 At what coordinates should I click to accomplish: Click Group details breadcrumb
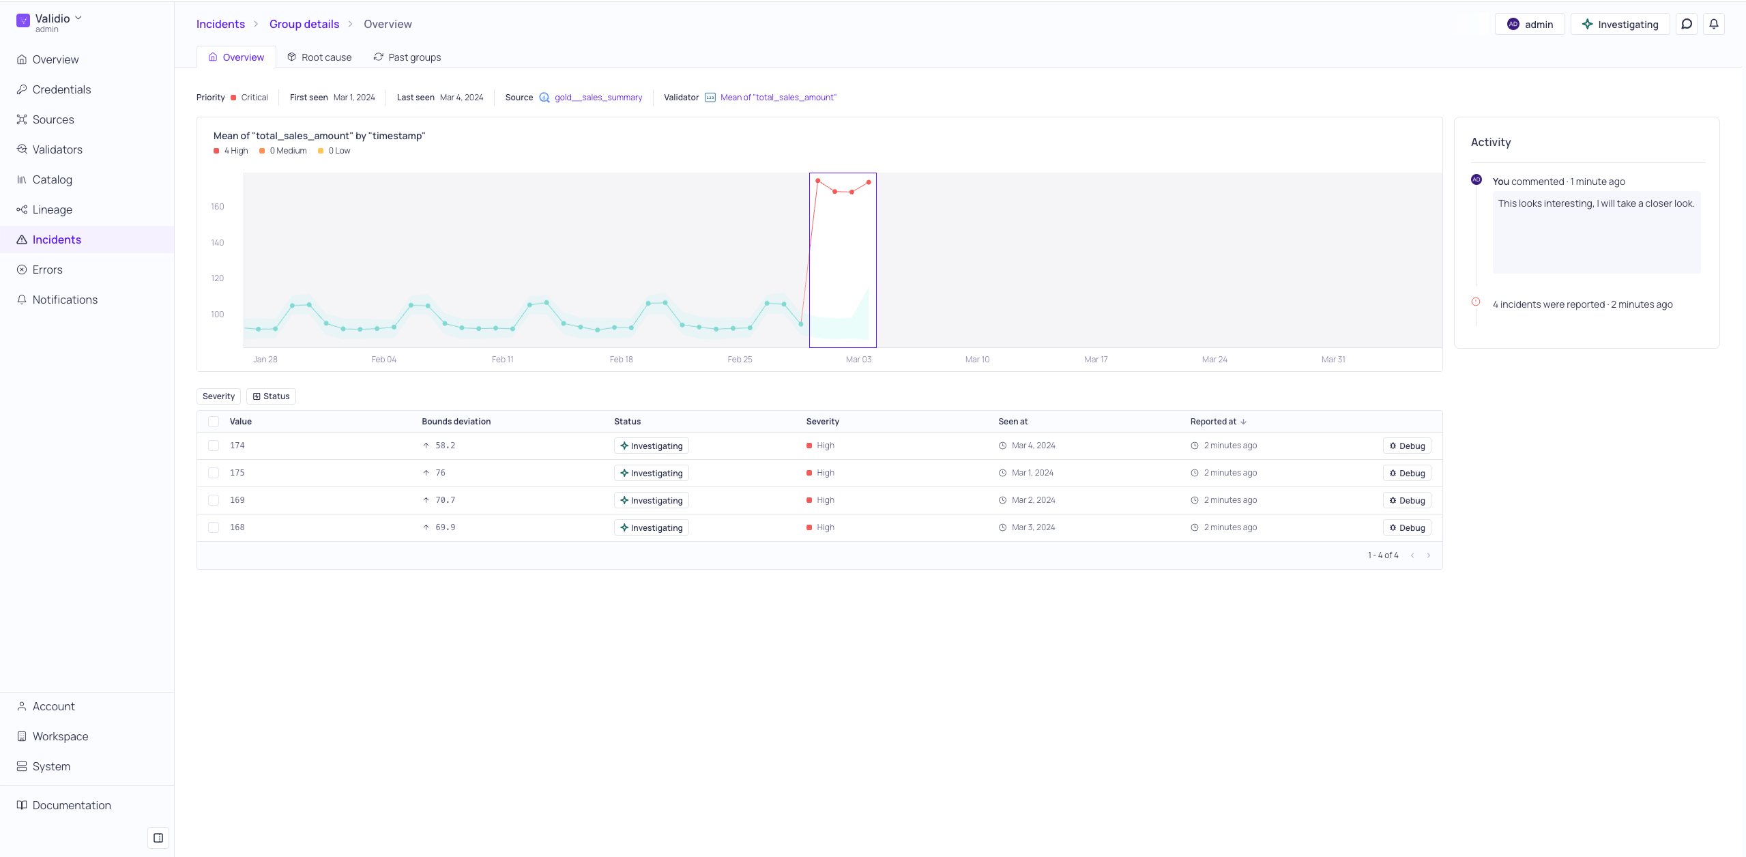[x=304, y=24]
